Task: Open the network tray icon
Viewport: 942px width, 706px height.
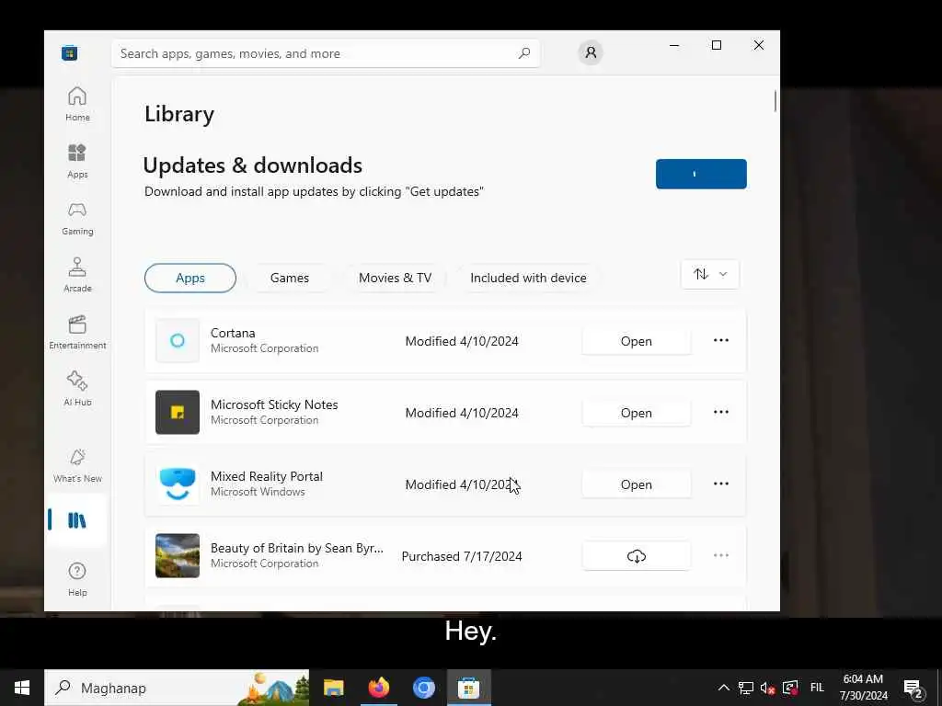Action: coord(745,688)
